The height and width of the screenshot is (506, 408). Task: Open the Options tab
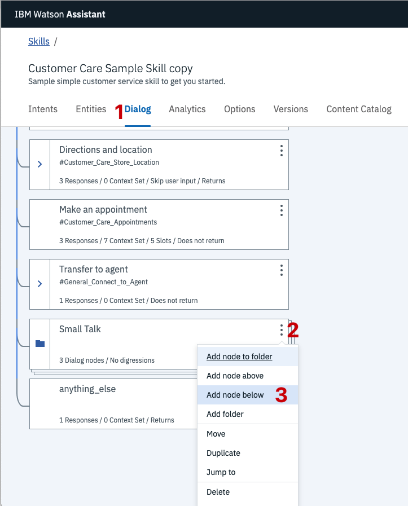240,109
